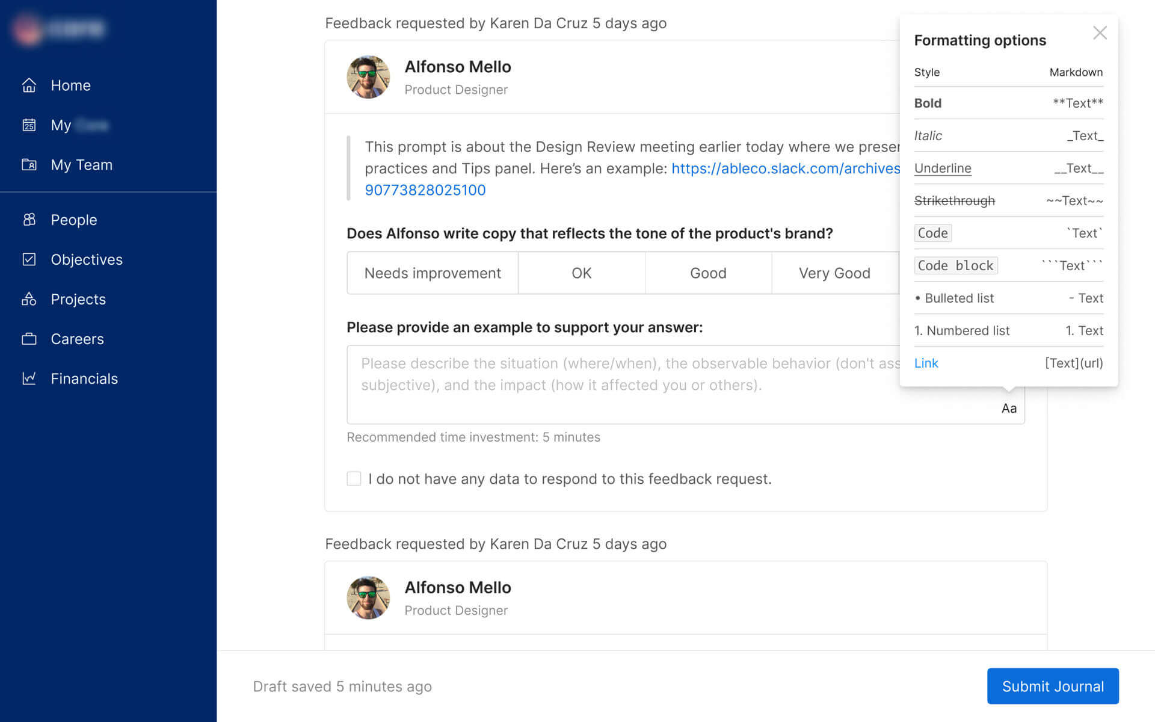Click the People icon in sidebar
This screenshot has width=1155, height=722.
click(x=29, y=220)
